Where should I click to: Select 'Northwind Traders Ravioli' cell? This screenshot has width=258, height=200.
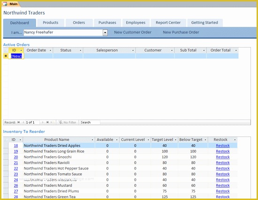(59, 163)
